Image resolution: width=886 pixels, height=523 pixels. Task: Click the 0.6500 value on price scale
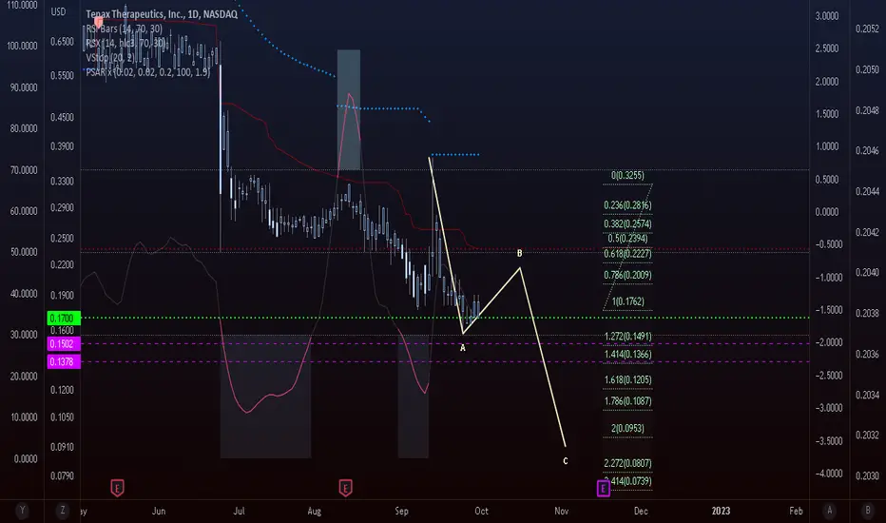[x=62, y=42]
